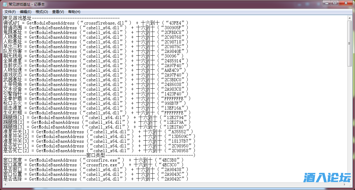Open the 查看(V) menu
This screenshot has width=355, height=190.
(x=58, y=12)
